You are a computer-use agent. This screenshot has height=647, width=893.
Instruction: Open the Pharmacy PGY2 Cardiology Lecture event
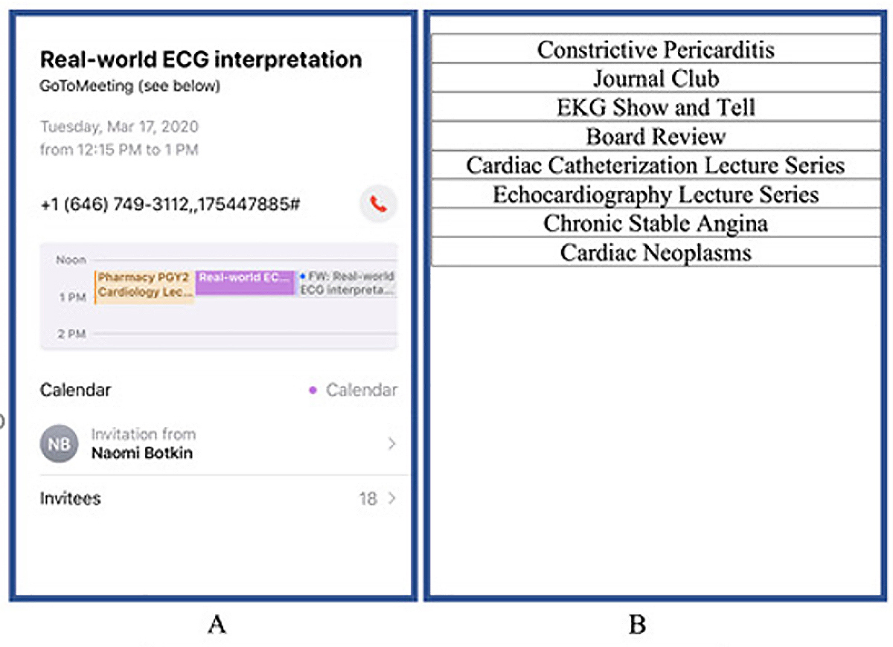[144, 286]
